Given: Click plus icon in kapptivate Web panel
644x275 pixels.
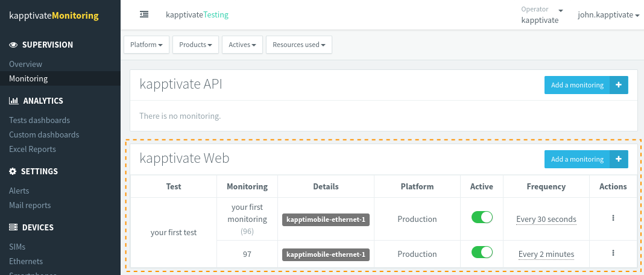Looking at the screenshot, I should (619, 159).
